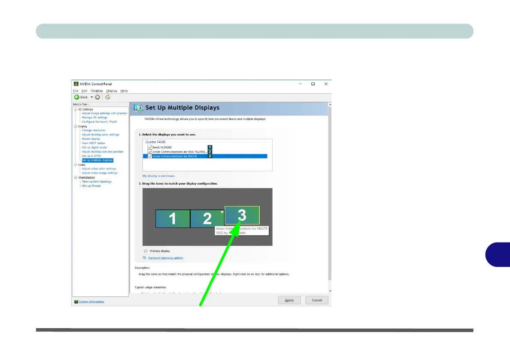Click the scroll down arrow of settings page
Viewport: 510px width, 359px height.
tap(330, 291)
